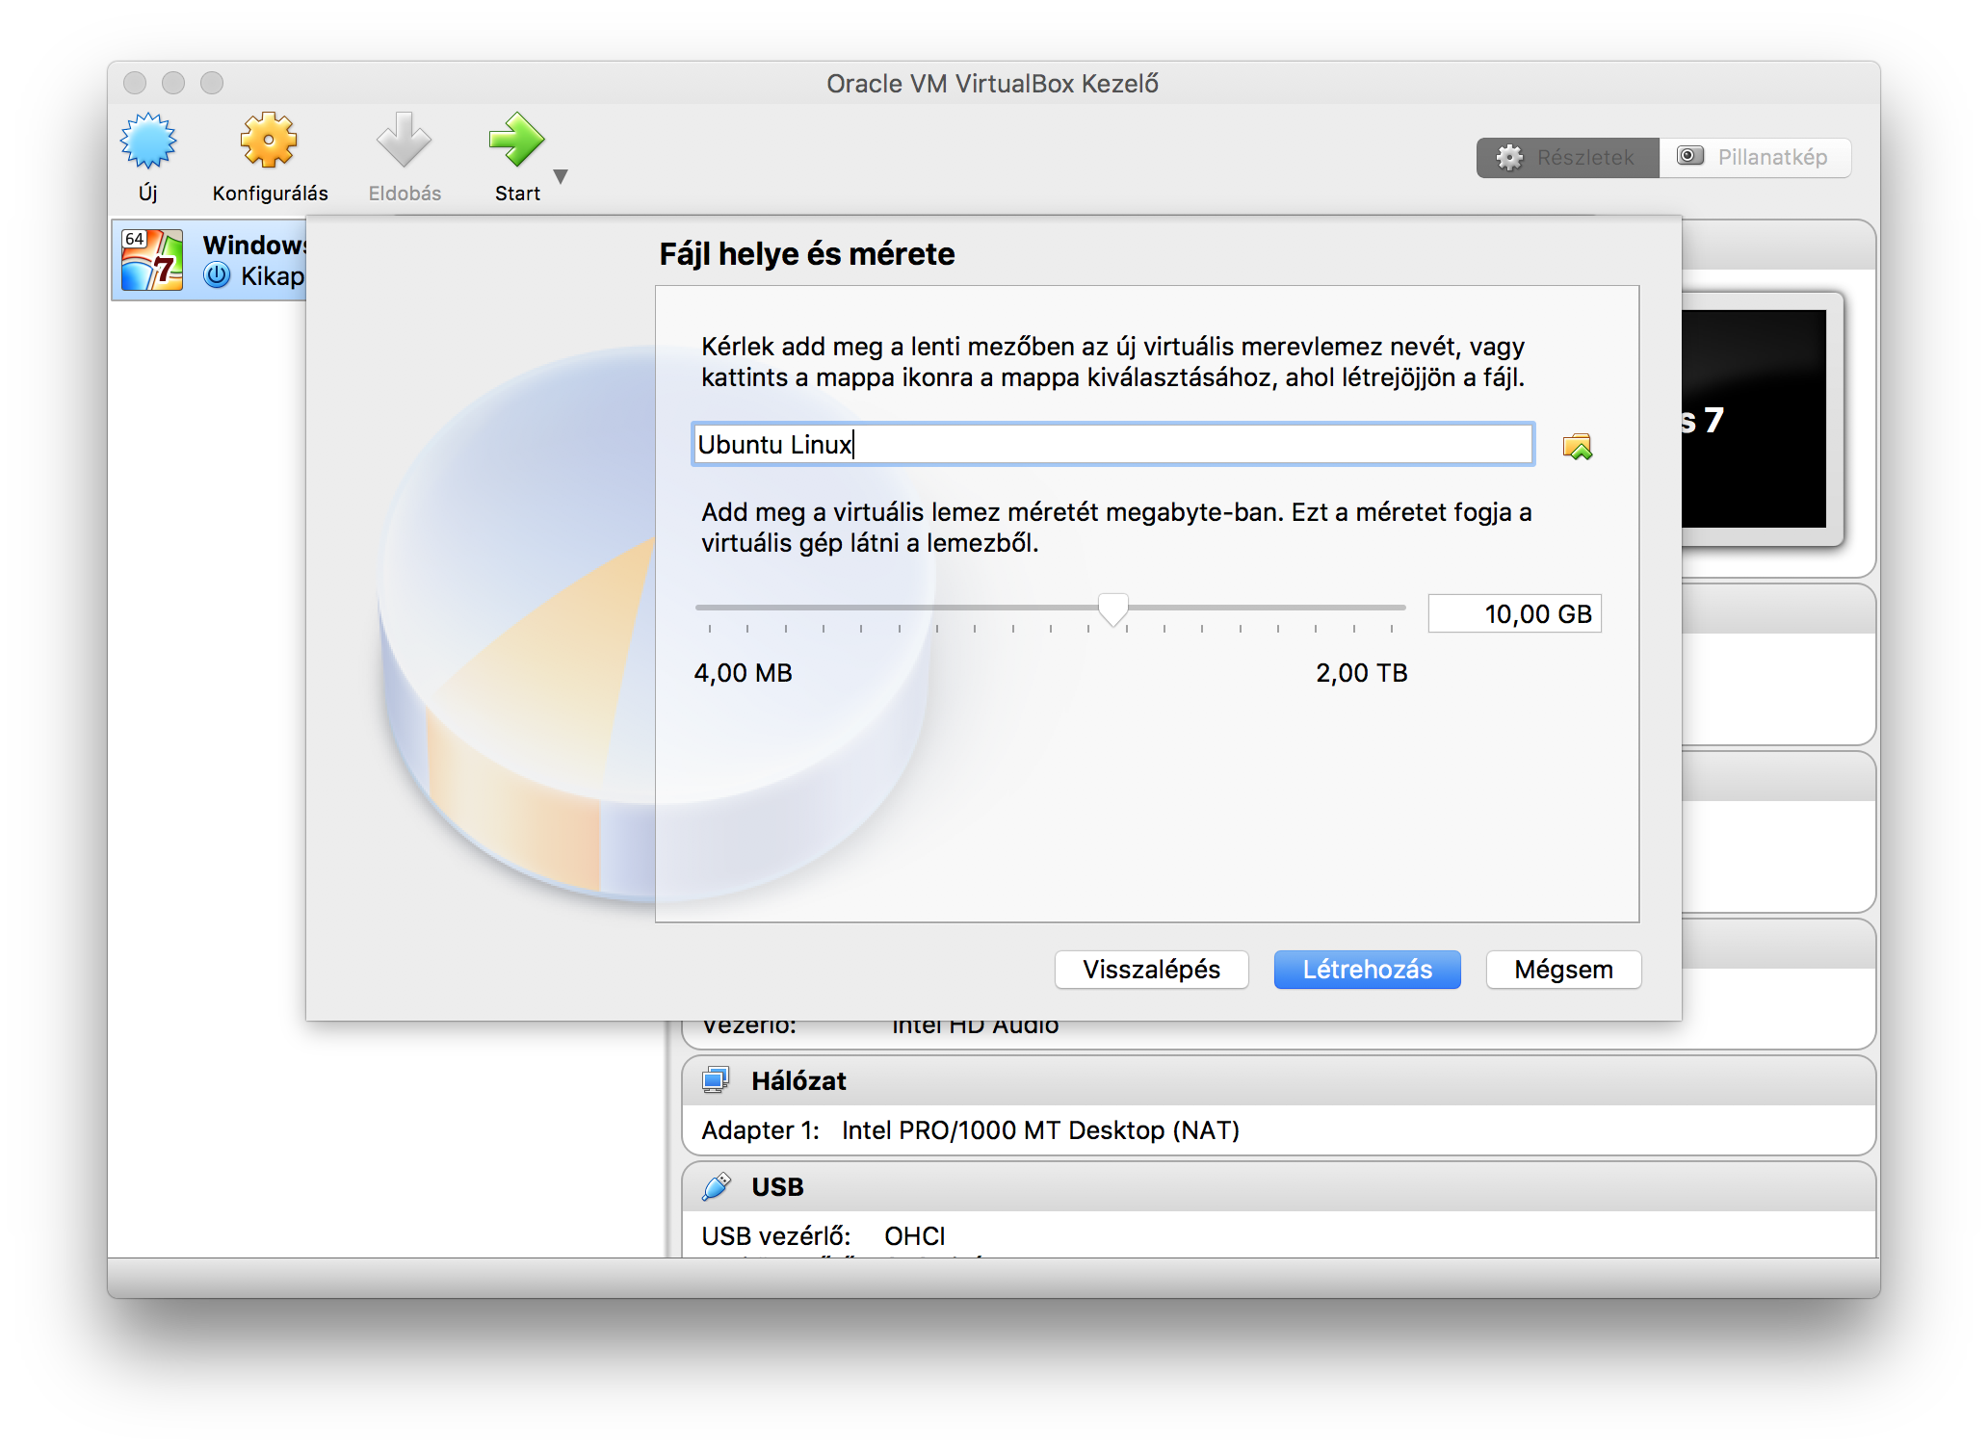The image size is (1988, 1452).
Task: Click the 4,00 MB minimum label
Action: click(743, 673)
